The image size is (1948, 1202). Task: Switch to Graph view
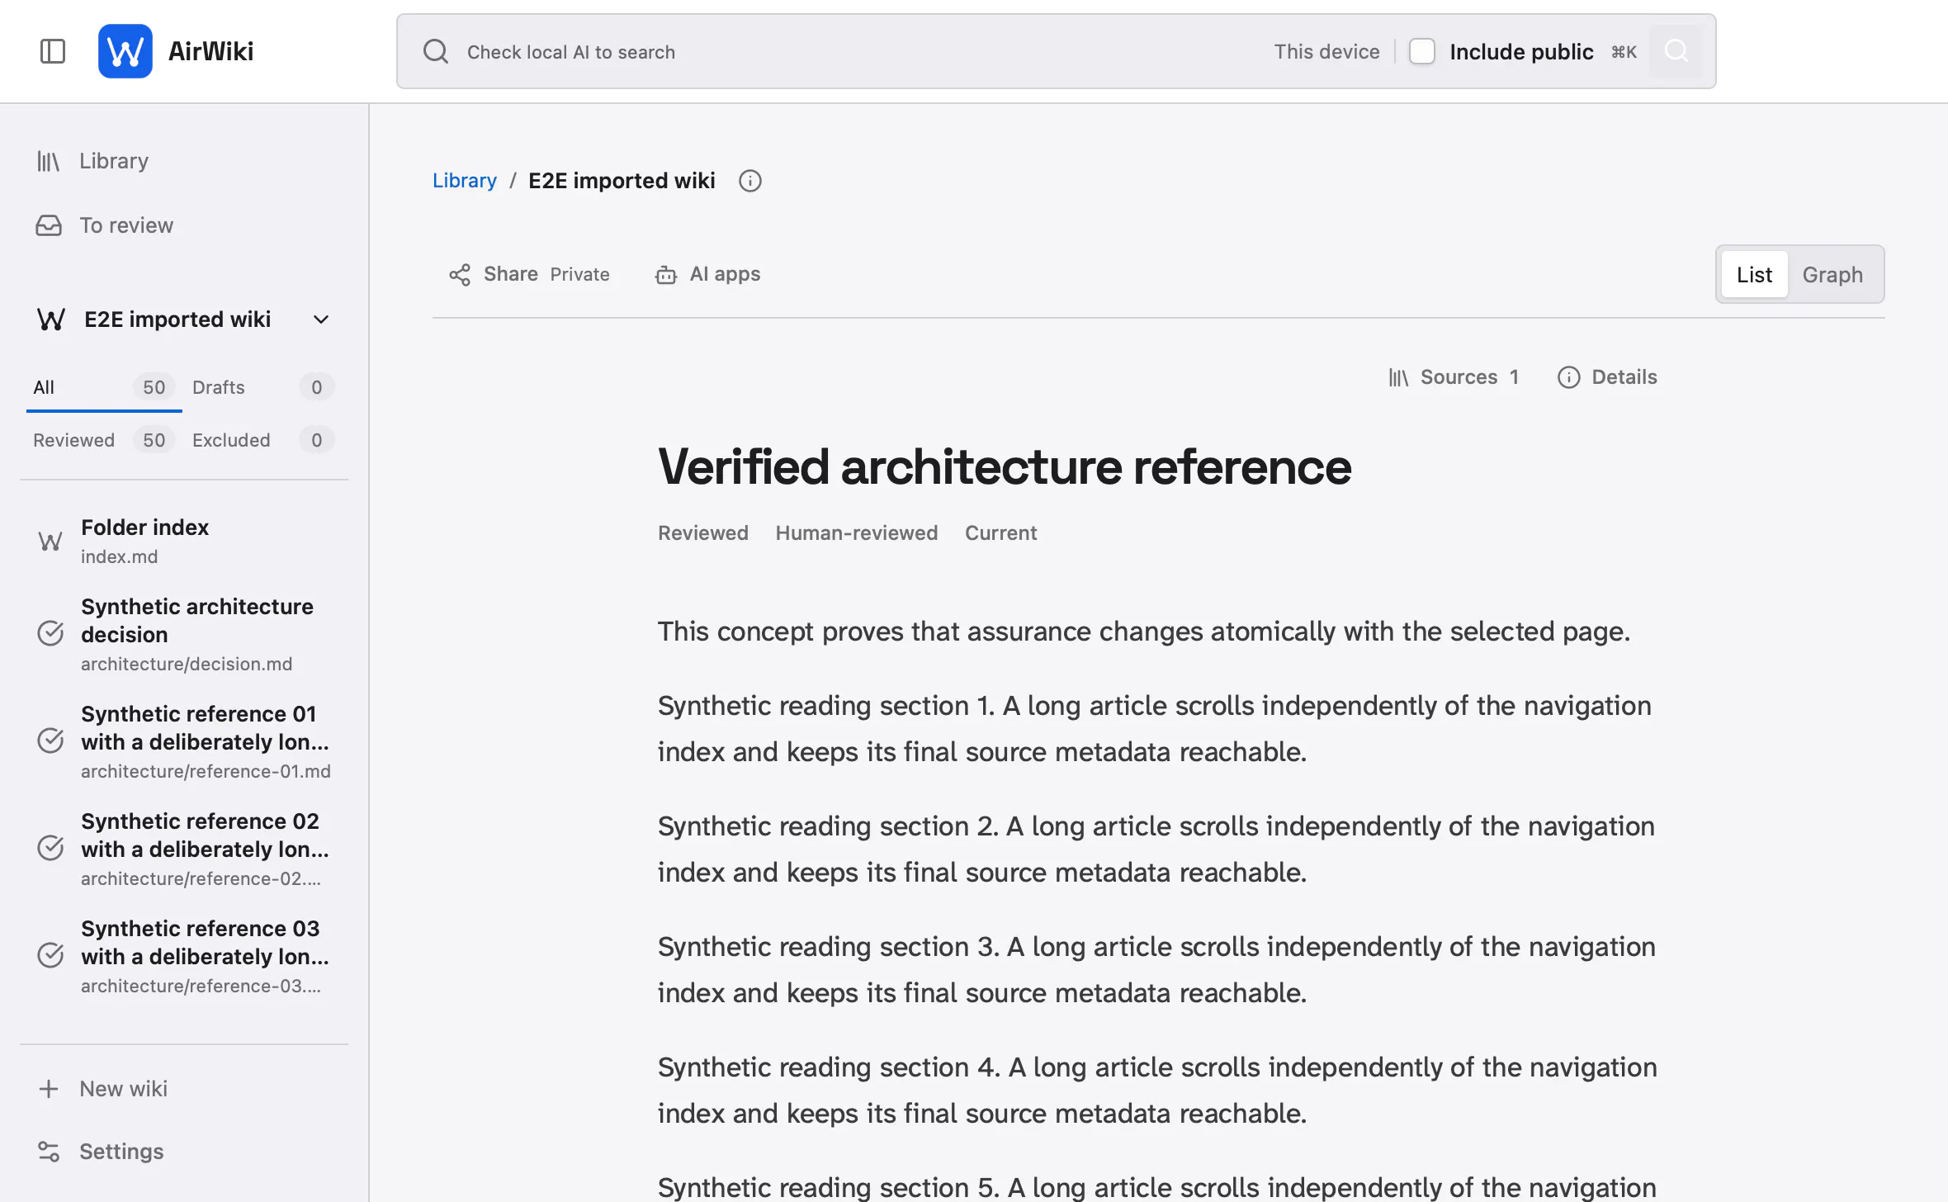pyautogui.click(x=1832, y=274)
